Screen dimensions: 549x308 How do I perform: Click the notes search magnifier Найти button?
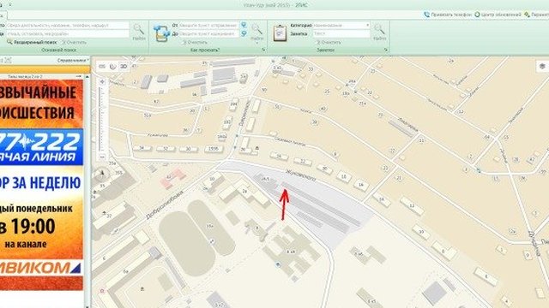pos(379,32)
